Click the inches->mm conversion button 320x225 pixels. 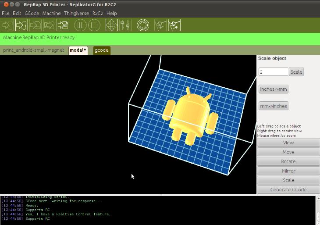click(x=274, y=89)
